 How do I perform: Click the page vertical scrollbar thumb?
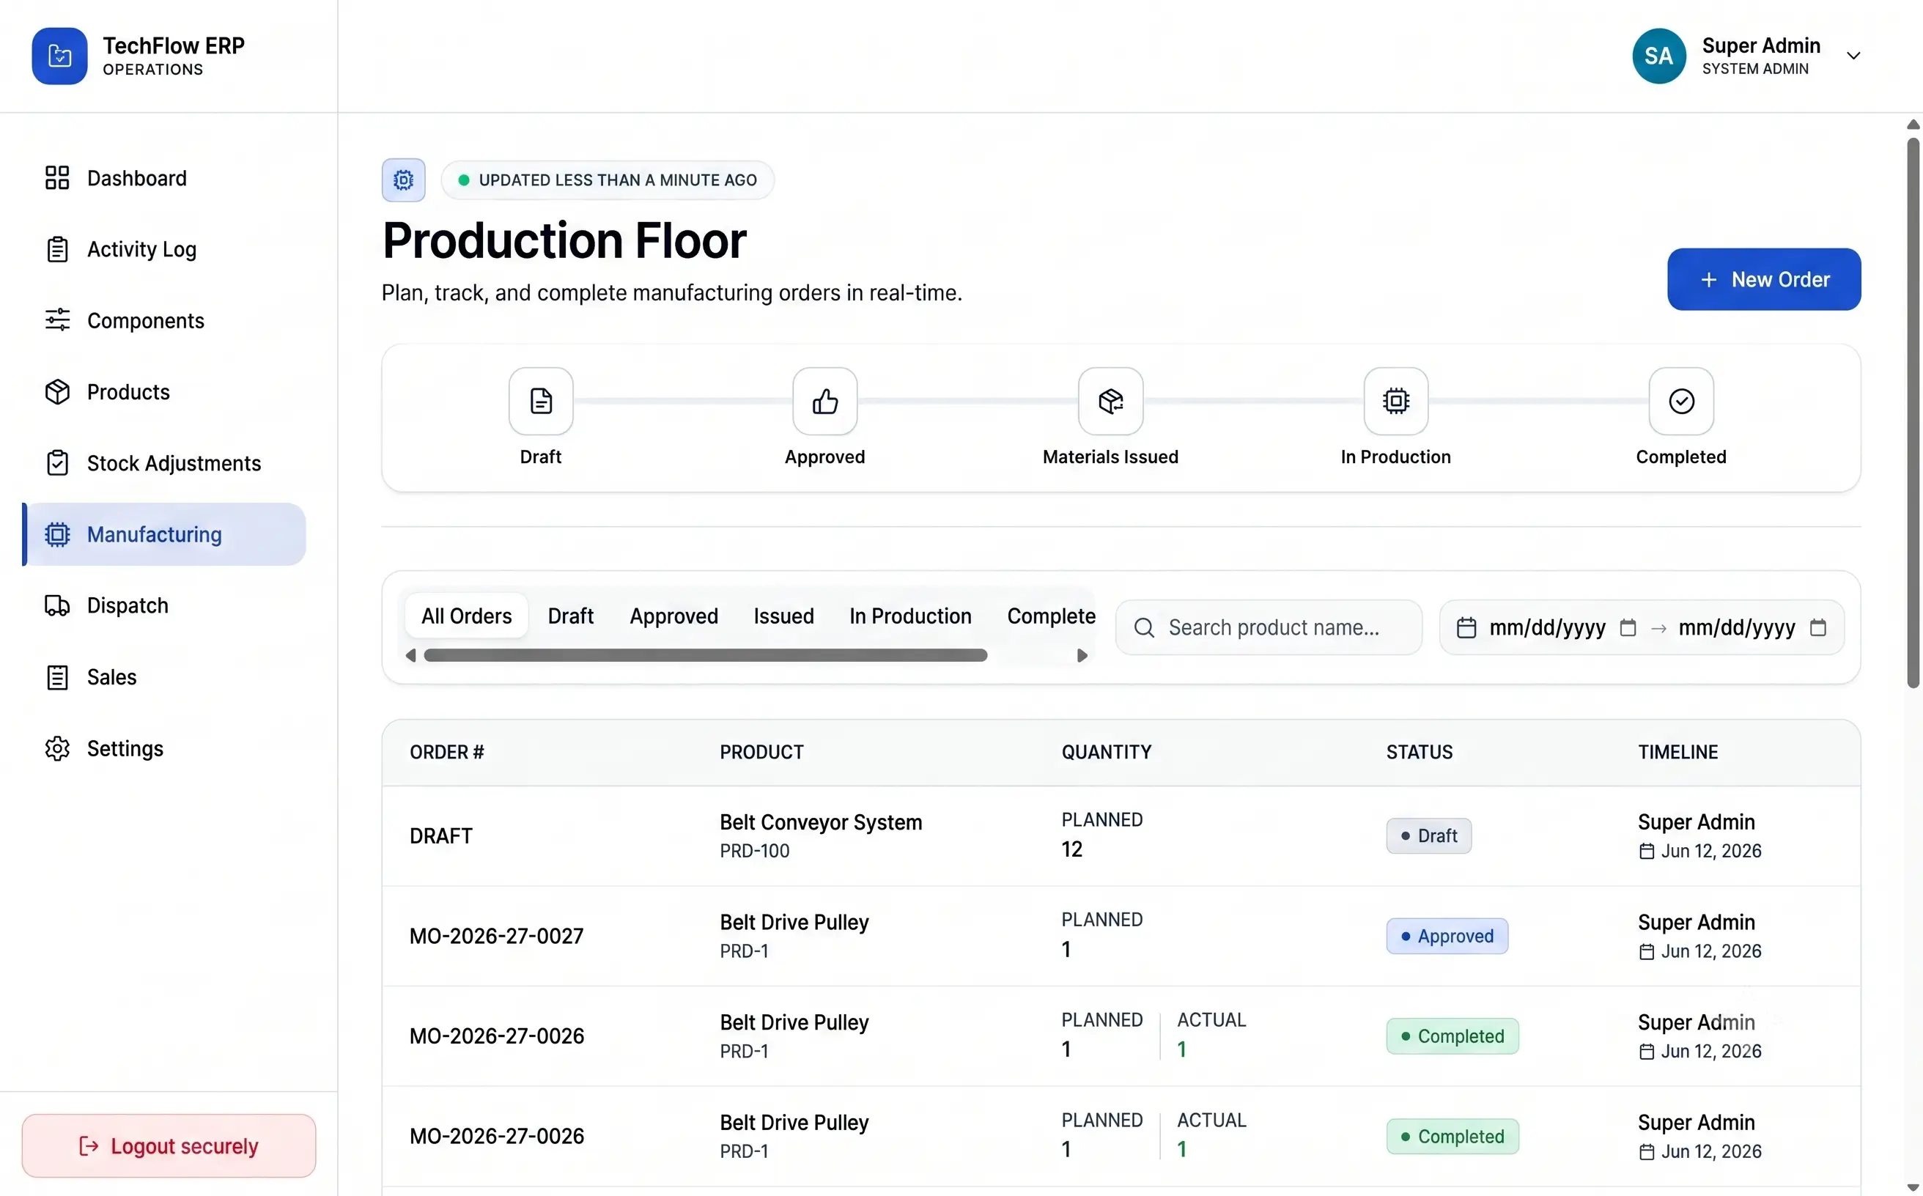tap(1913, 413)
